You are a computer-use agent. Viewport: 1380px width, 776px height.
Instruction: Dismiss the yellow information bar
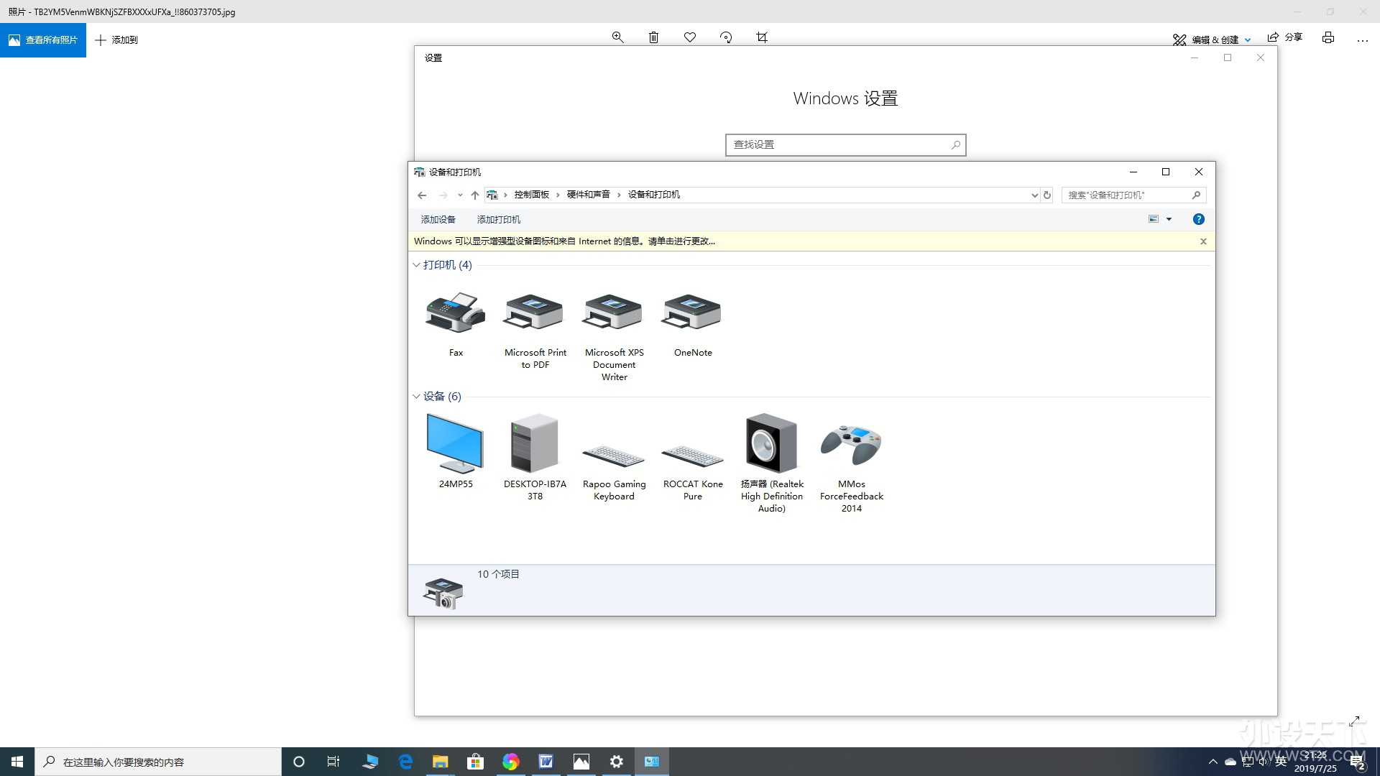point(1203,241)
